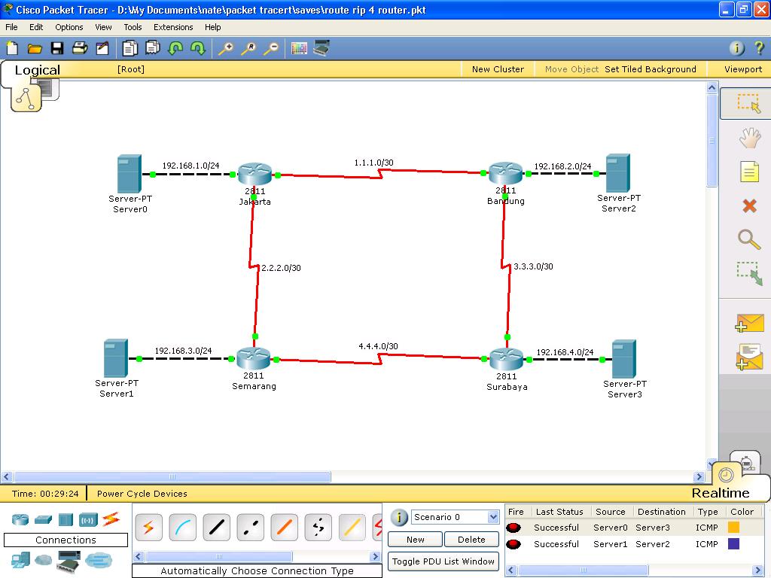Click the Zoom Out magnifier icon

pos(271,48)
